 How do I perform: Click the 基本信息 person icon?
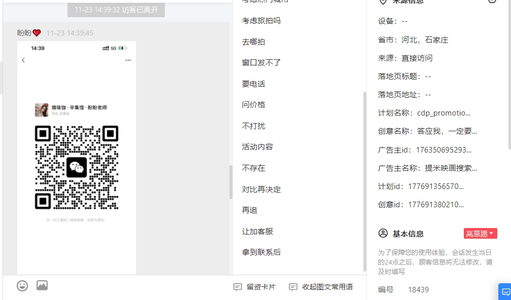pos(383,233)
